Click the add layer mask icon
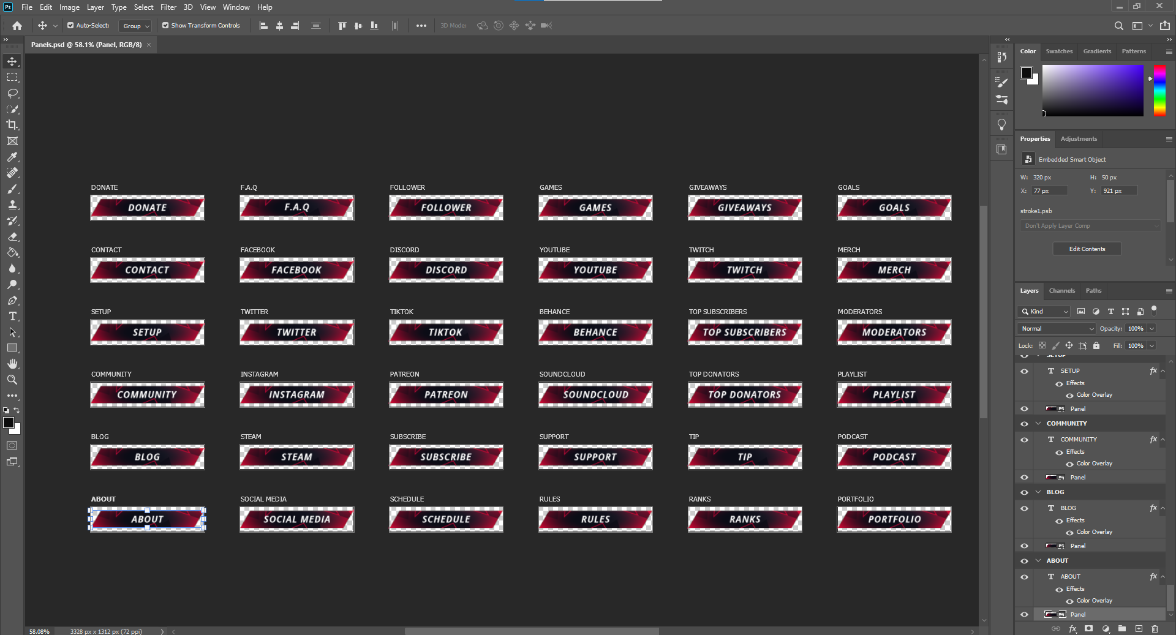Screen dimensions: 1176x635 click(x=1088, y=629)
